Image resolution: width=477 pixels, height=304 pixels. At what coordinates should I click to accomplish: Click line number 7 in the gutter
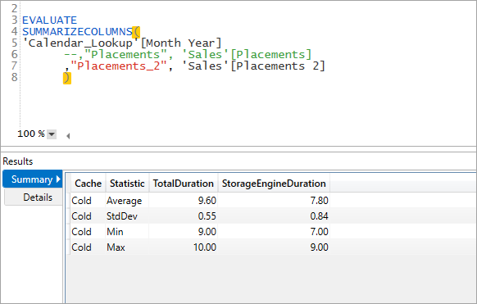14,66
